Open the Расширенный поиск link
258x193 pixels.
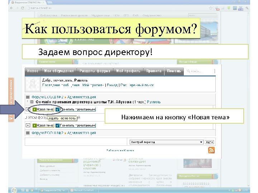(x=137, y=85)
